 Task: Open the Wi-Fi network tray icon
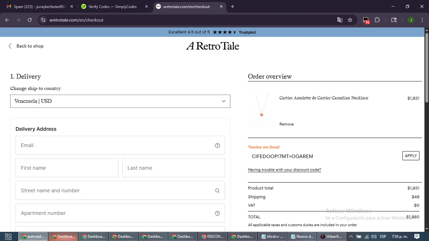366,237
